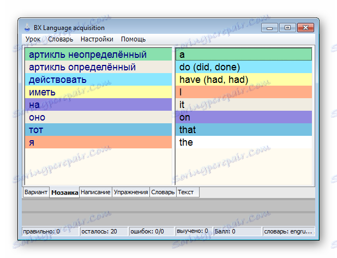Click the BX Language acquisition app icon
Image resolution: width=337 pixels, height=258 pixels.
click(27, 27)
